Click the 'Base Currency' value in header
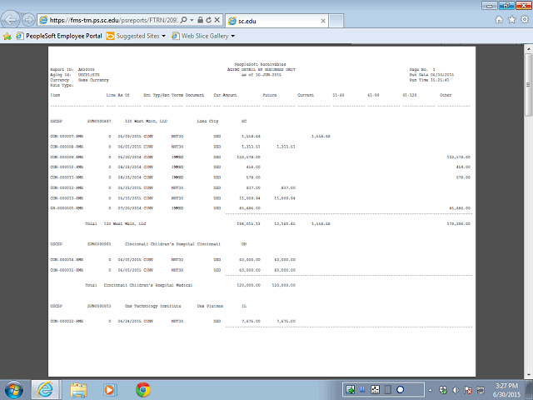Viewport: 533px width, 400px height. (x=93, y=80)
